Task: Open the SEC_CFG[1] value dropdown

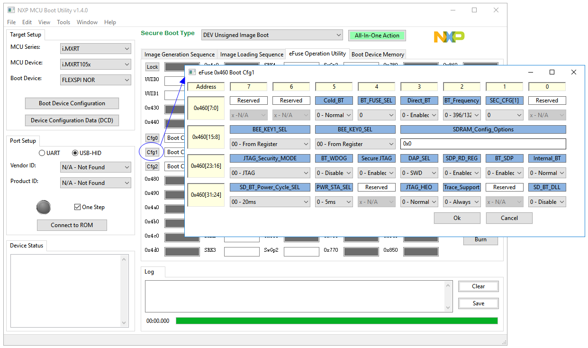Action: (x=505, y=115)
